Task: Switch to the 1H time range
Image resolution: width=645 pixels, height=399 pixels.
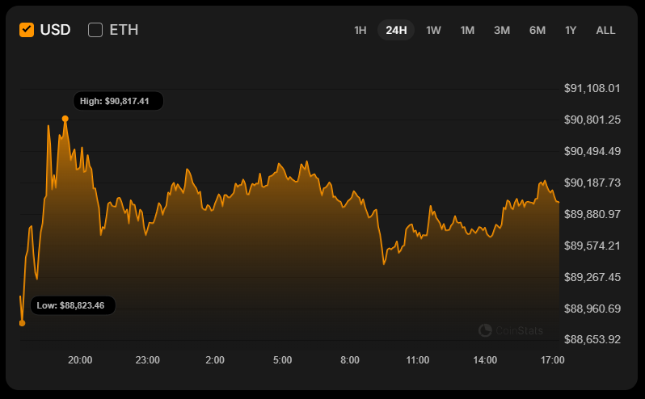Action: (360, 30)
